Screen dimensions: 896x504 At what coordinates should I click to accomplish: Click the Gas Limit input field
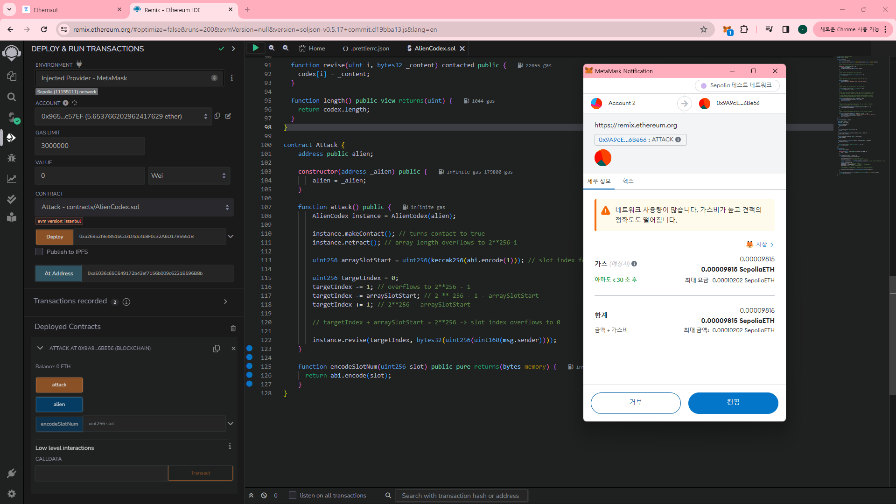[x=90, y=146]
